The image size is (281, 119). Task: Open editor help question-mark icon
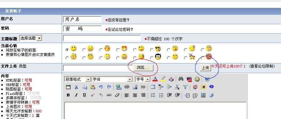[207, 79]
